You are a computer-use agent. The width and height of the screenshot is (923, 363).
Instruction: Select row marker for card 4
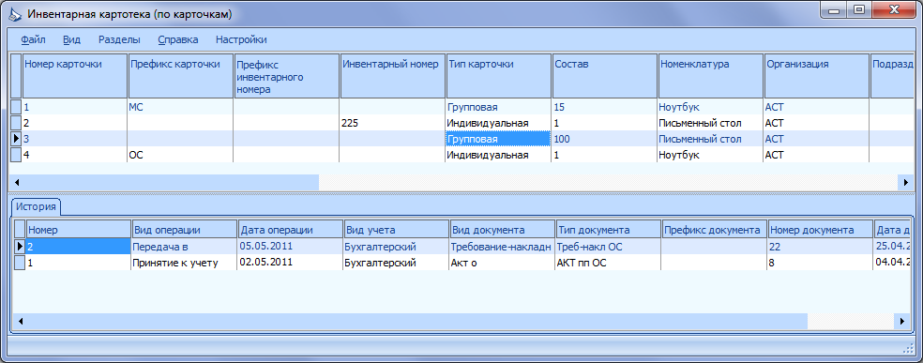[x=17, y=155]
